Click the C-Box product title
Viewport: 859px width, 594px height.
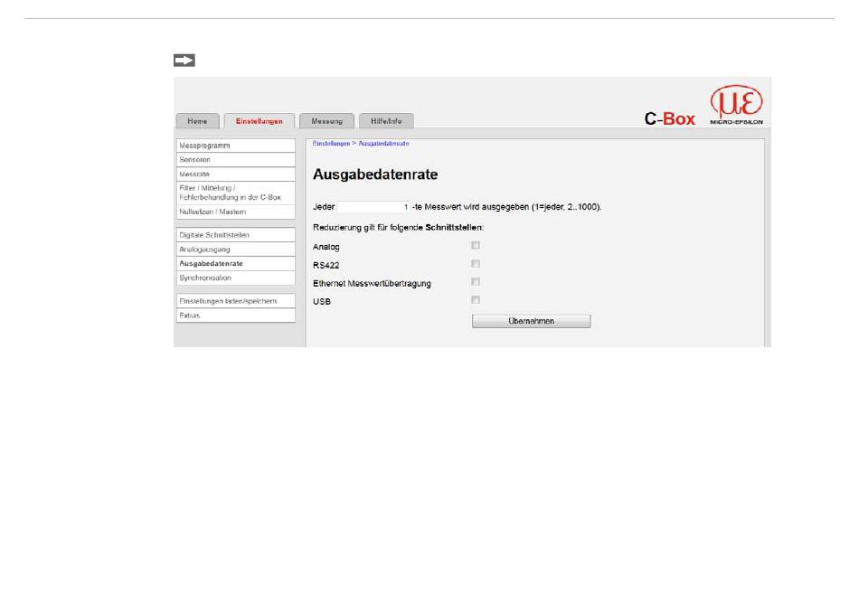click(669, 119)
